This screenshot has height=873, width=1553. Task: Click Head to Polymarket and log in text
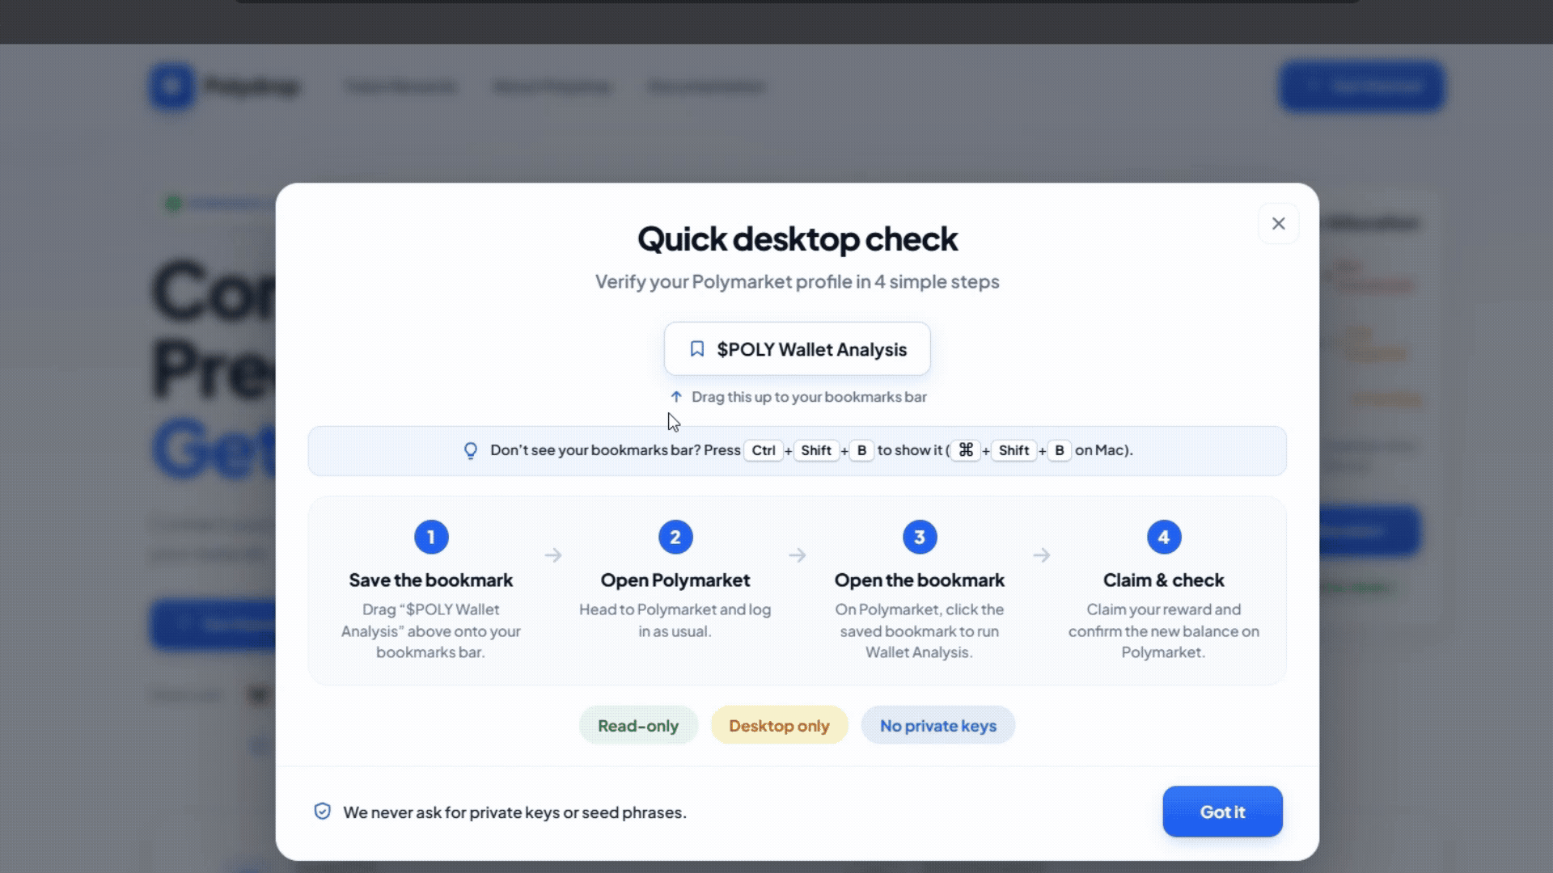(x=675, y=621)
